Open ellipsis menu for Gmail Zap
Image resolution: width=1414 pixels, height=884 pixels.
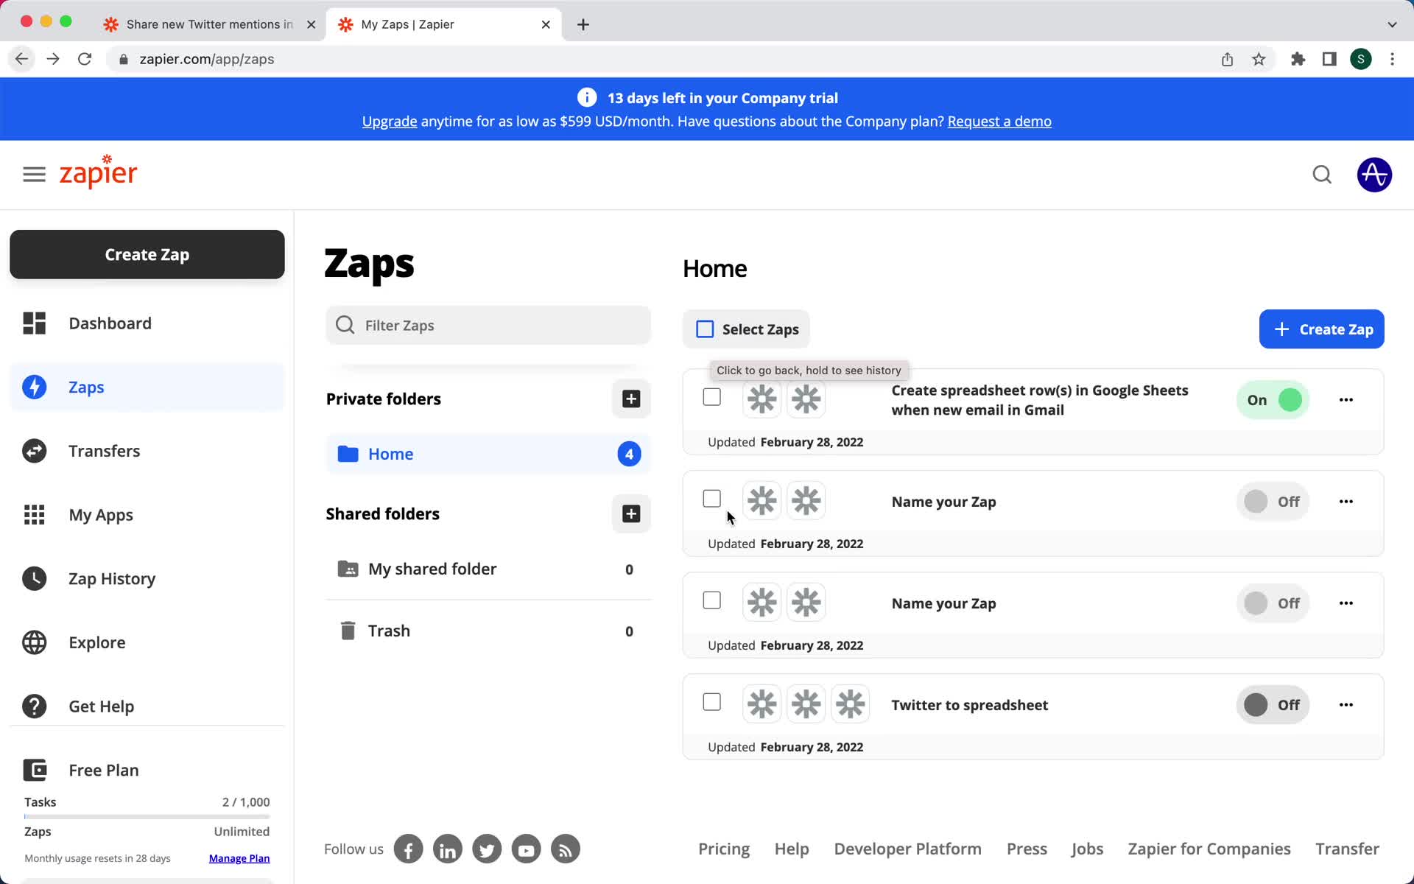1346,399
